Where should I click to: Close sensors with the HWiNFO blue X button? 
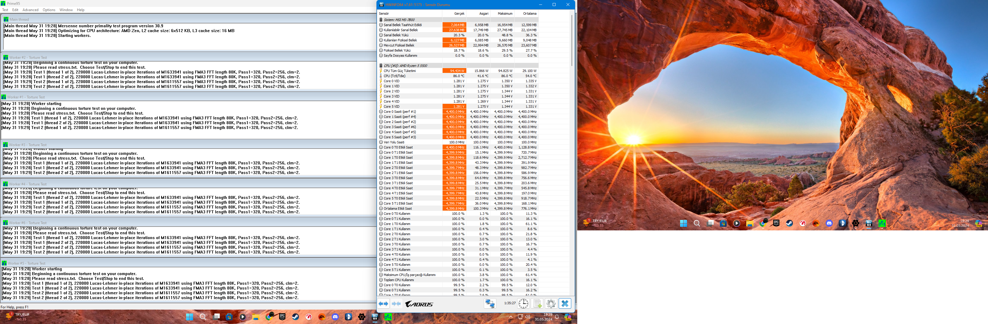565,304
